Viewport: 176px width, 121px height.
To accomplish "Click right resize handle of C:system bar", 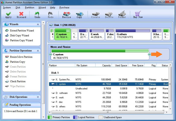I will pos(149,55).
